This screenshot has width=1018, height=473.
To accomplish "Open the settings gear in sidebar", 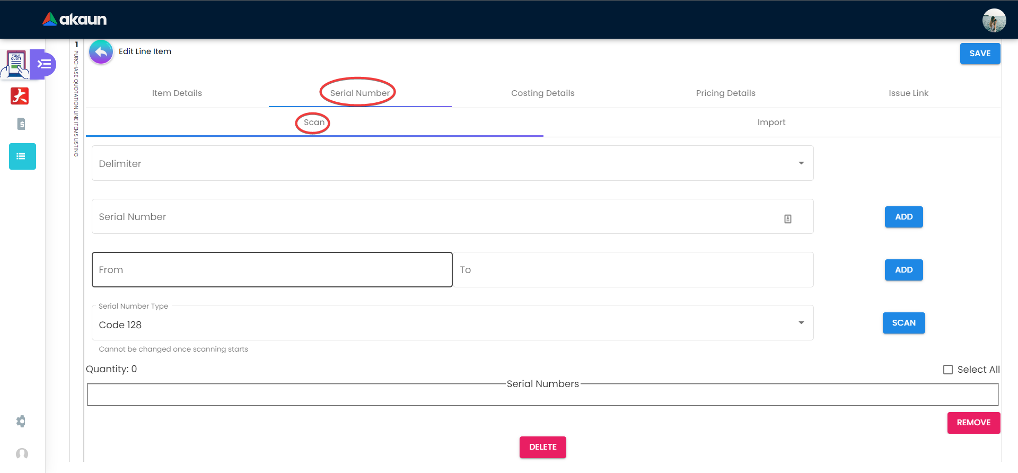I will click(21, 422).
